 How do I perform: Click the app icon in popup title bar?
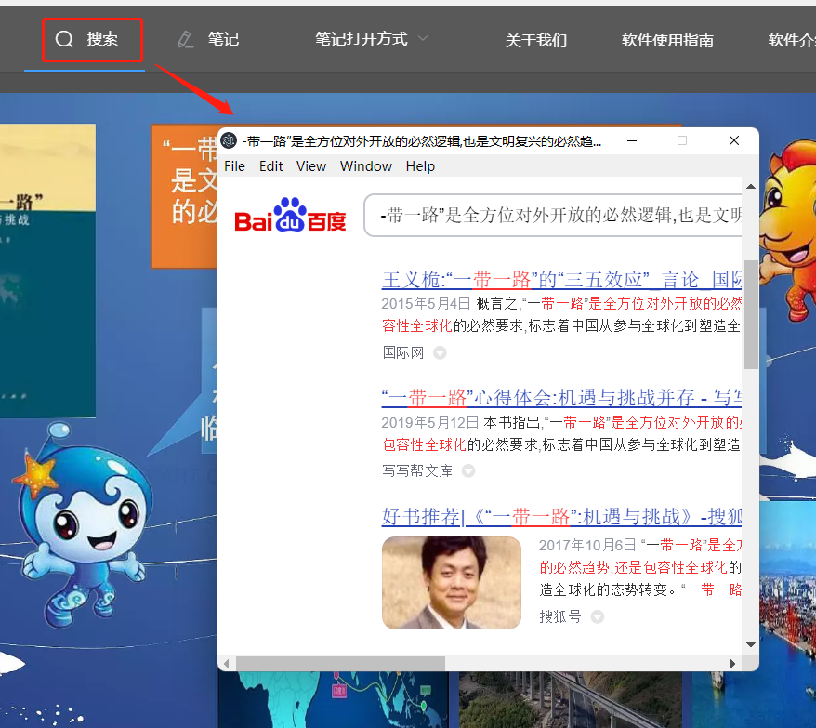(x=229, y=141)
